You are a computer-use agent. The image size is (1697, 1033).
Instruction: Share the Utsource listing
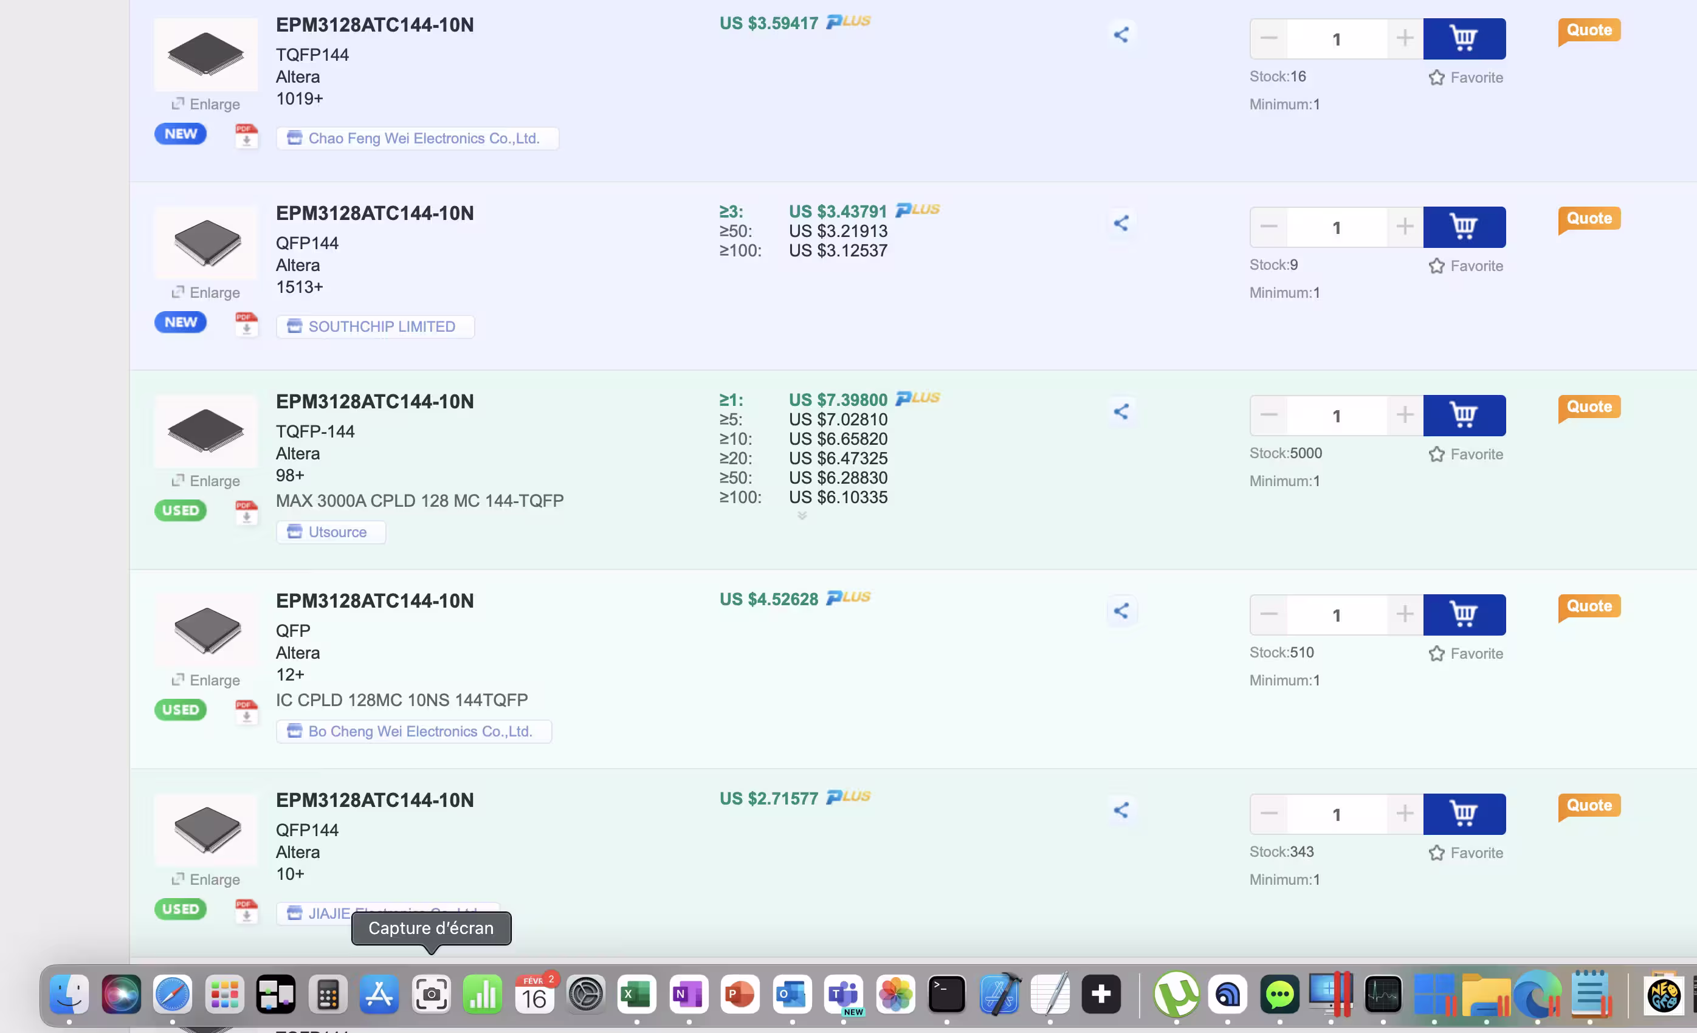1121,412
